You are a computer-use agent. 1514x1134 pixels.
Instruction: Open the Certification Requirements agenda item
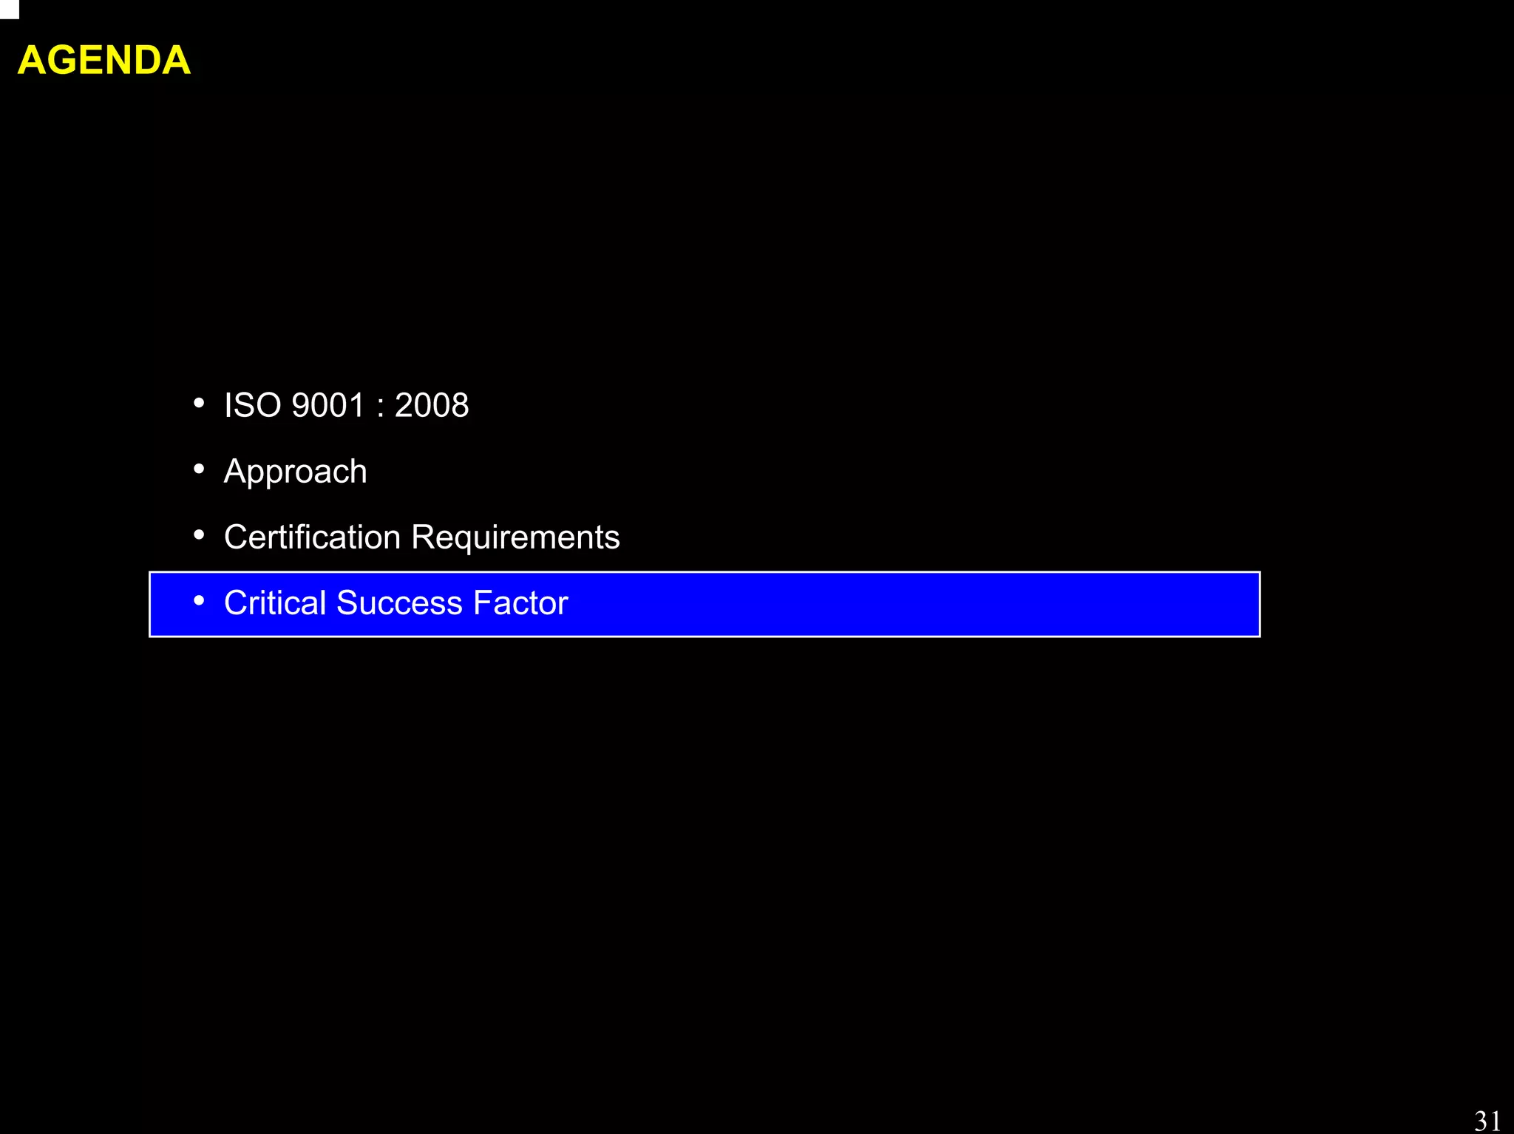421,537
